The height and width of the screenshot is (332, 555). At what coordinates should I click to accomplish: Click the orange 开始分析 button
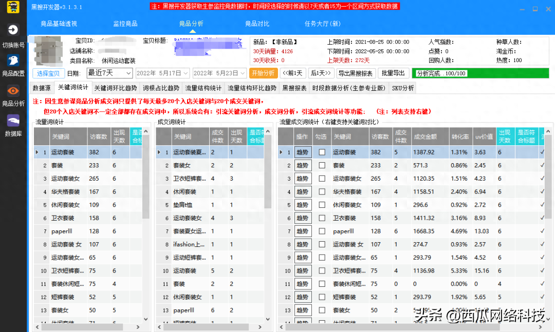(x=264, y=73)
